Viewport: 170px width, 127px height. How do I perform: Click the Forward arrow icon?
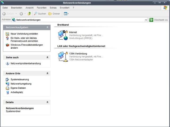[x=21, y=14]
